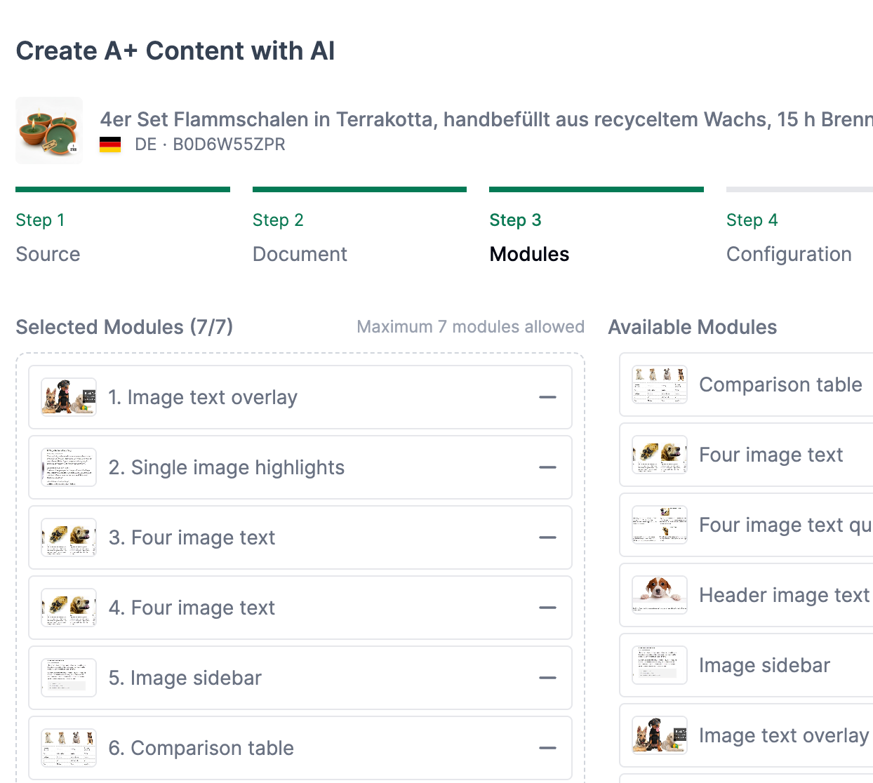Open the Step 2 Document step
Screen dimensions: 873x783
coord(300,237)
